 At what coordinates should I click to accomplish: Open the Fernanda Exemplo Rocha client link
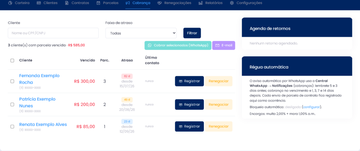[x=39, y=79]
